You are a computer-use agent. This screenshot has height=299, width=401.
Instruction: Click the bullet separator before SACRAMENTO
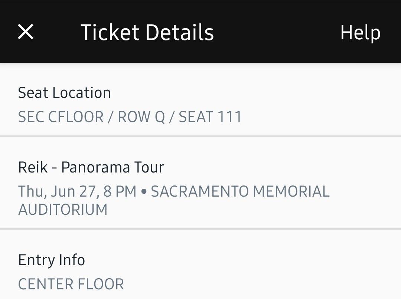click(x=144, y=192)
